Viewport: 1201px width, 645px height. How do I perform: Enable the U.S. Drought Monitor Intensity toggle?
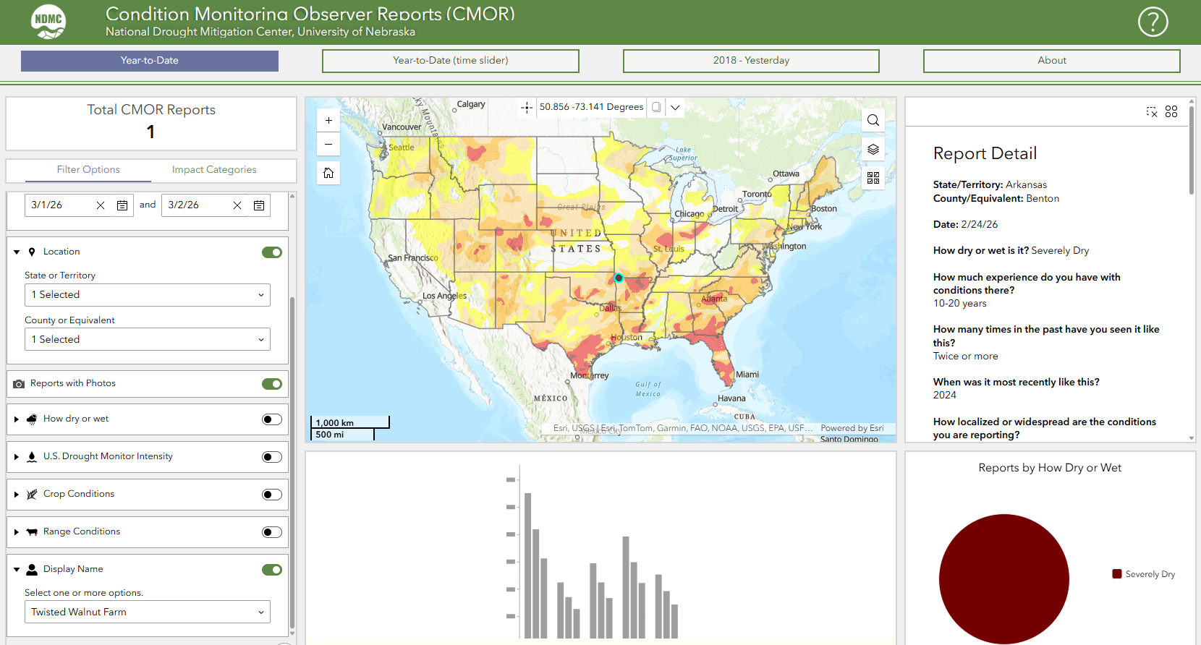point(272,457)
